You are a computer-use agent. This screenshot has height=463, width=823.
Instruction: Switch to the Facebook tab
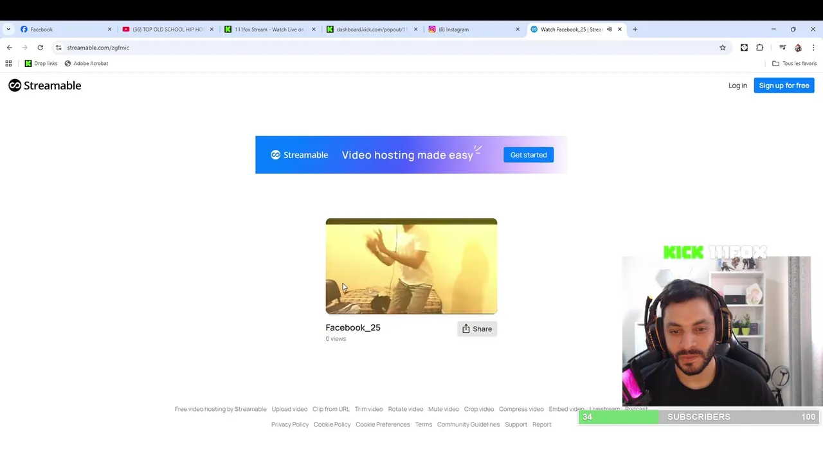[x=64, y=29]
